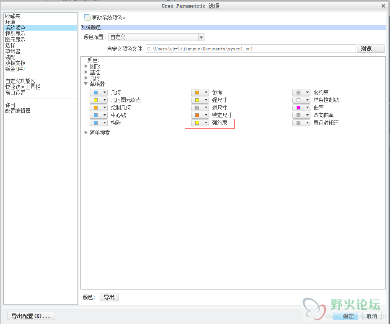
Task: Open the gray color swatch for 弱尺寸
Action: 200,108
